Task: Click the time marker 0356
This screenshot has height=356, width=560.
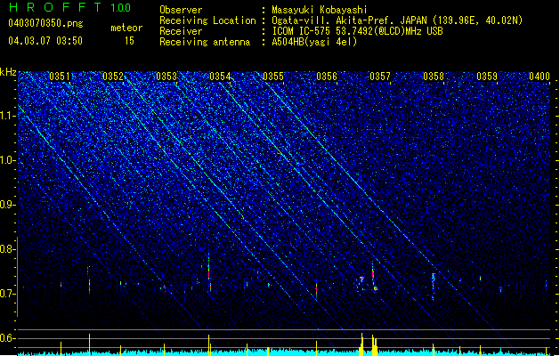Action: (327, 77)
